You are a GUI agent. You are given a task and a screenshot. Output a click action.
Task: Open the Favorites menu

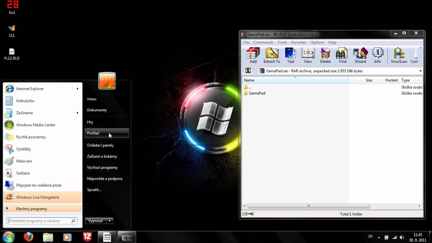pyautogui.click(x=299, y=43)
